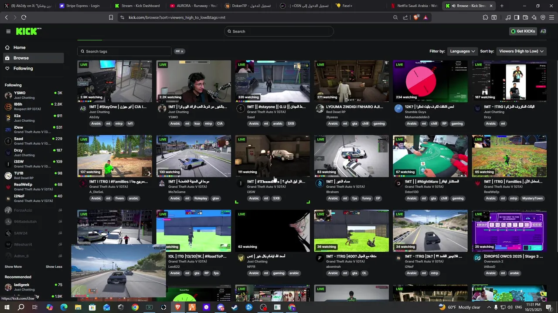This screenshot has height=313, width=558.
Task: Open the browser main menu icon
Action: pyautogui.click(x=551, y=17)
